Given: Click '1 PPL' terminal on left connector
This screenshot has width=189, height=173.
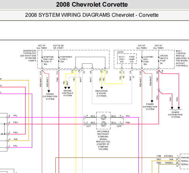Looking at the screenshot, I should click(13, 146).
